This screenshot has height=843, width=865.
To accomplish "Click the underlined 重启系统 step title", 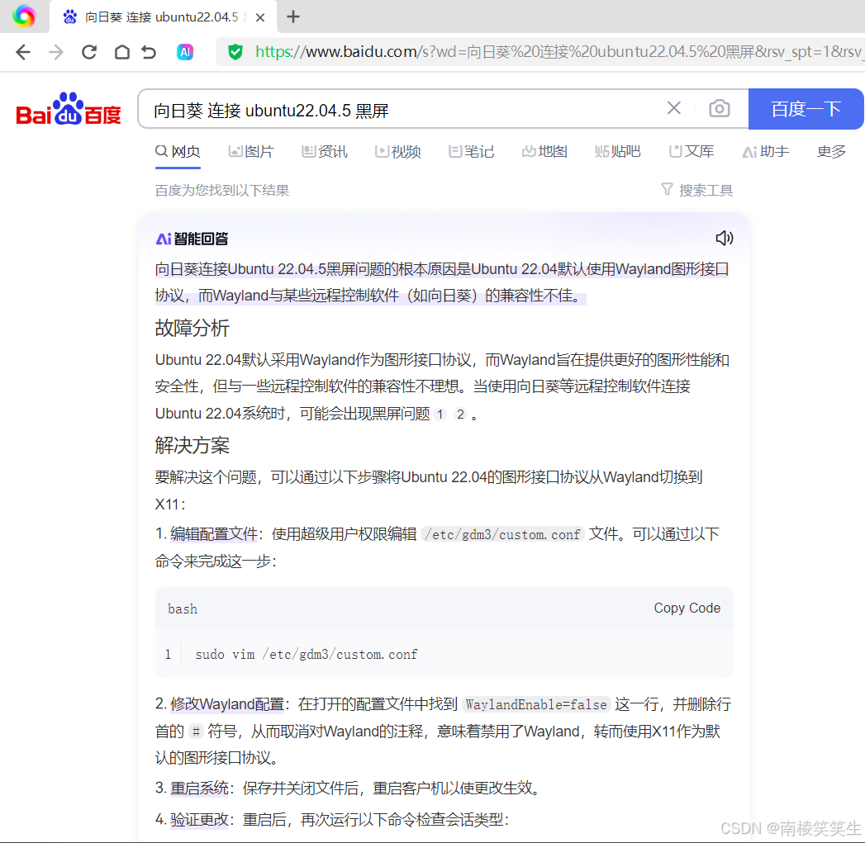I will (199, 788).
